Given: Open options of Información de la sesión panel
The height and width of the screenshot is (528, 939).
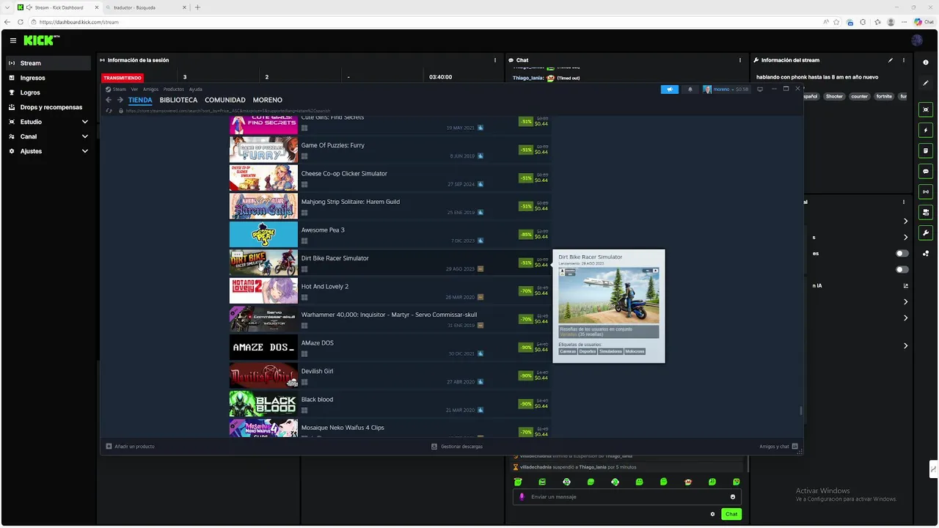Looking at the screenshot, I should pos(496,60).
